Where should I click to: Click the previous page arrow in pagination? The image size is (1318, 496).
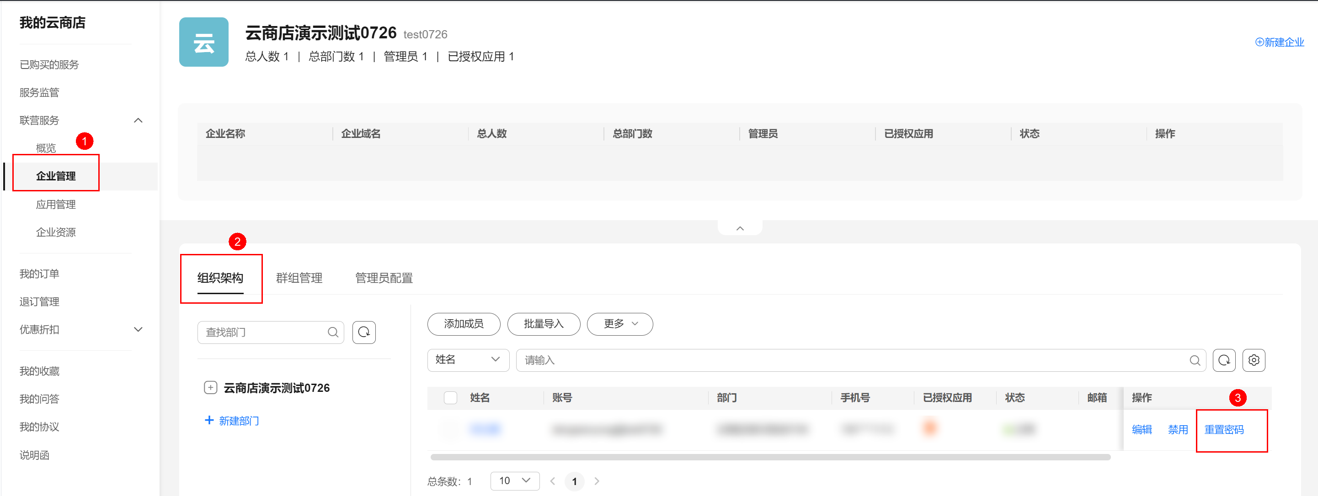tap(553, 481)
